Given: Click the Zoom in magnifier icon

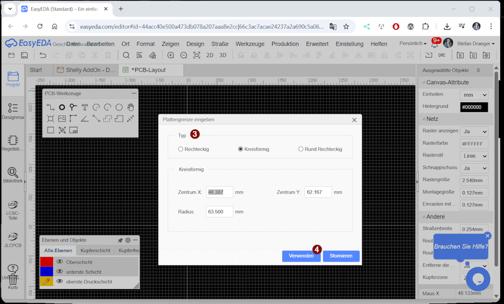Looking at the screenshot, I should pos(171,55).
